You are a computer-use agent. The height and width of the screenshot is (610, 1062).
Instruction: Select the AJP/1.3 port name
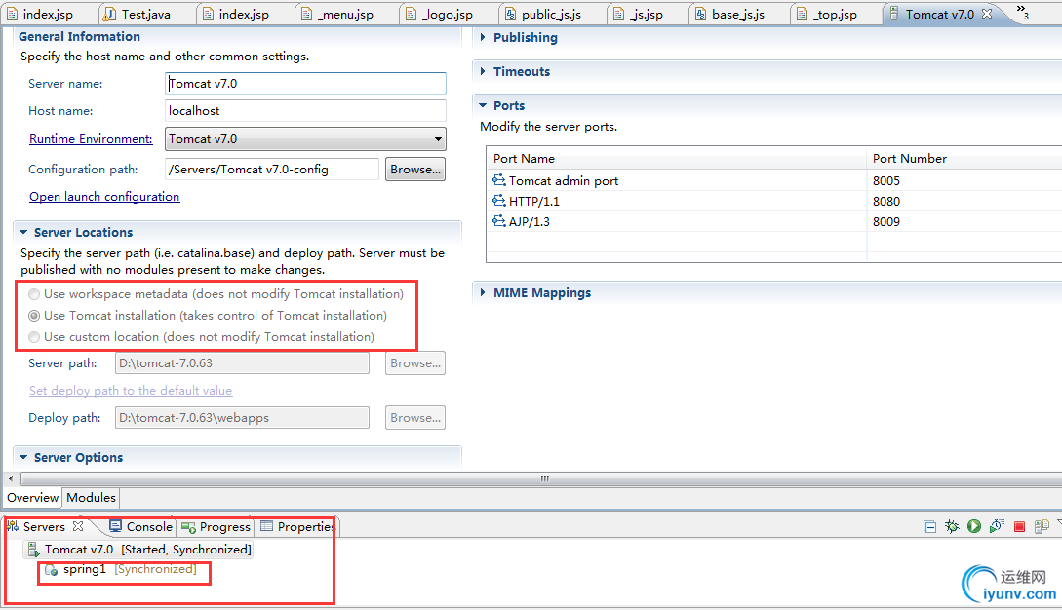click(529, 221)
